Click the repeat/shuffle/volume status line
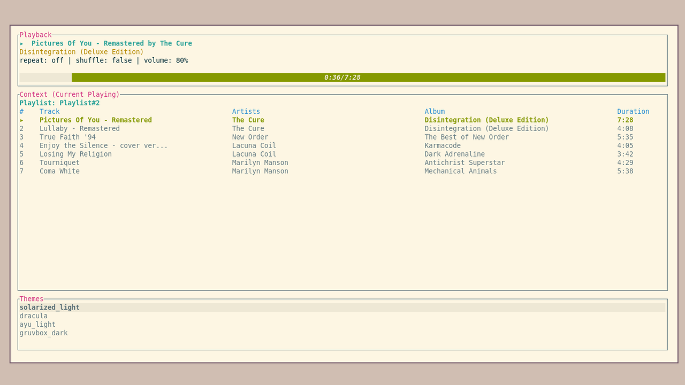Image resolution: width=685 pixels, height=385 pixels. [x=104, y=60]
